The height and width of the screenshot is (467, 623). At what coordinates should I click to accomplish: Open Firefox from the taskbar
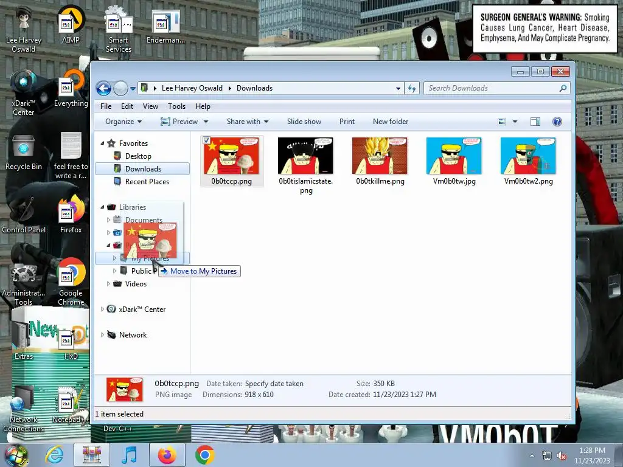[x=167, y=455]
